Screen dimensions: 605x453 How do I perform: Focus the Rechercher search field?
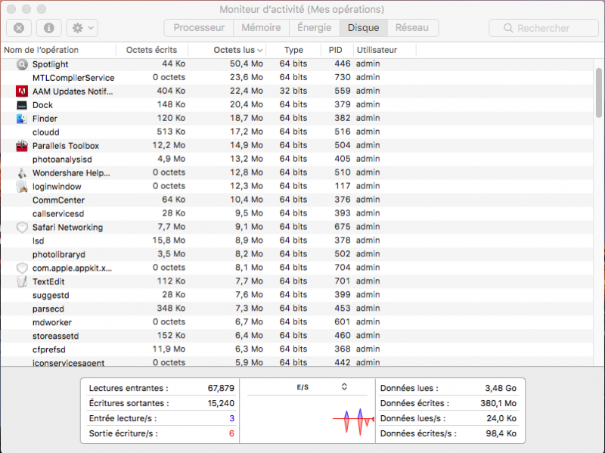point(543,28)
